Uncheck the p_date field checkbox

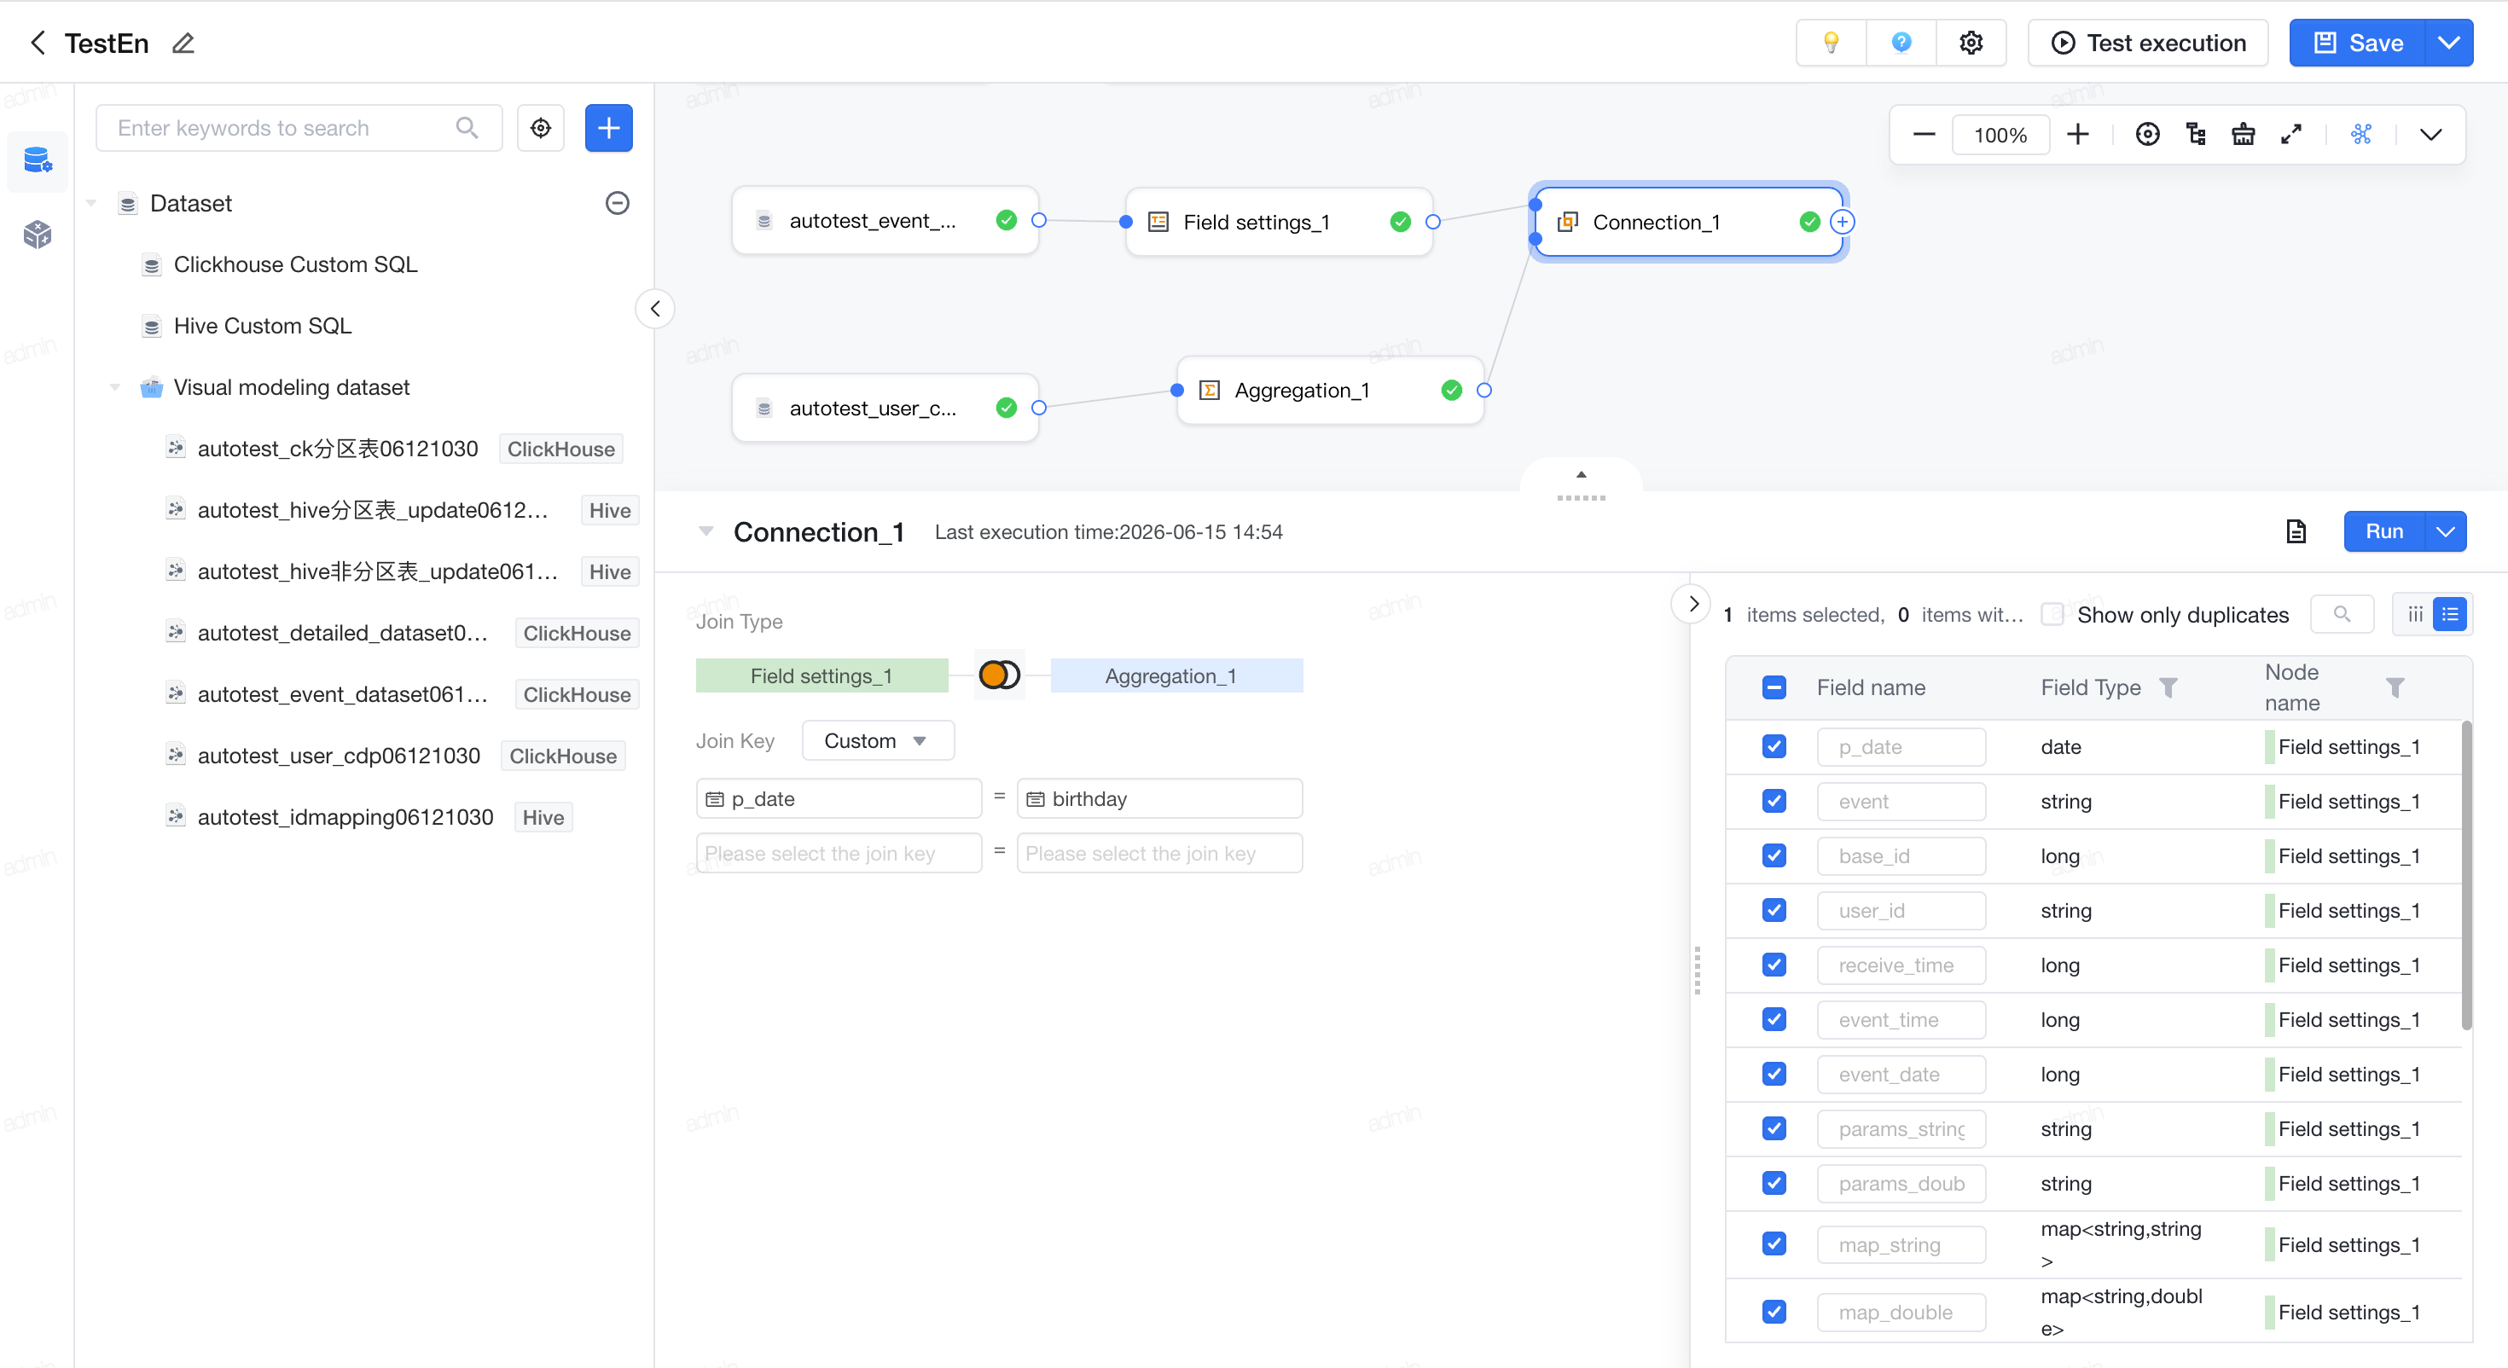coord(1774,747)
